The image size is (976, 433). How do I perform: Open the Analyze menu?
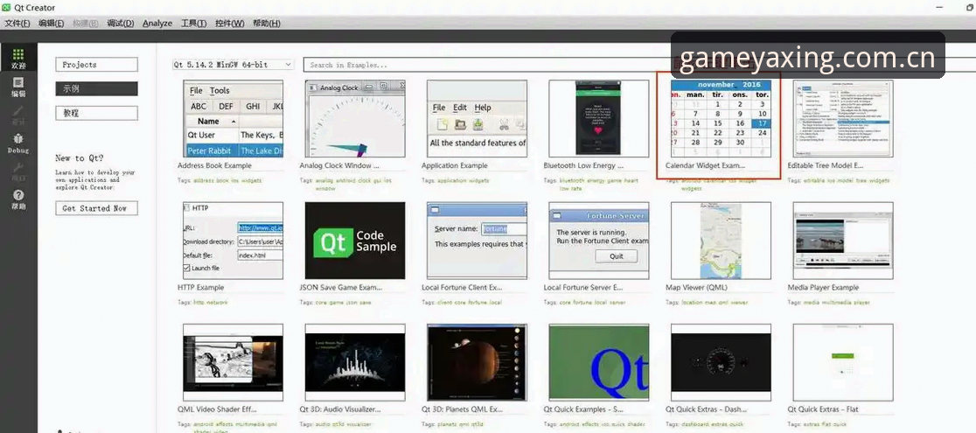157,23
